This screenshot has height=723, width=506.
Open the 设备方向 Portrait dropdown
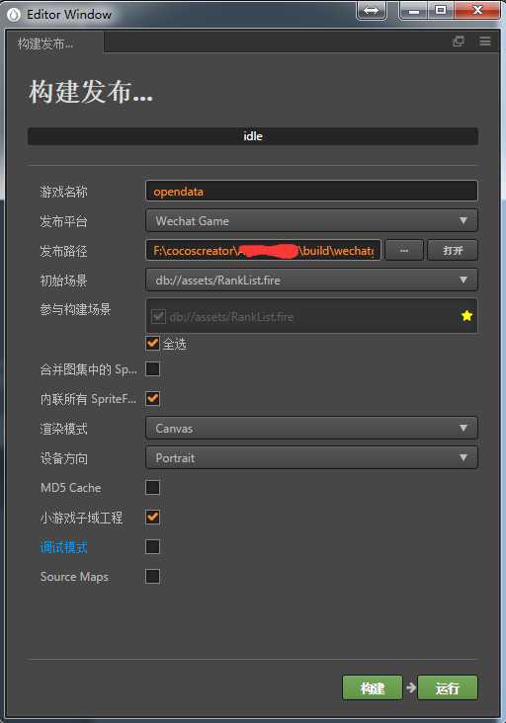(312, 458)
